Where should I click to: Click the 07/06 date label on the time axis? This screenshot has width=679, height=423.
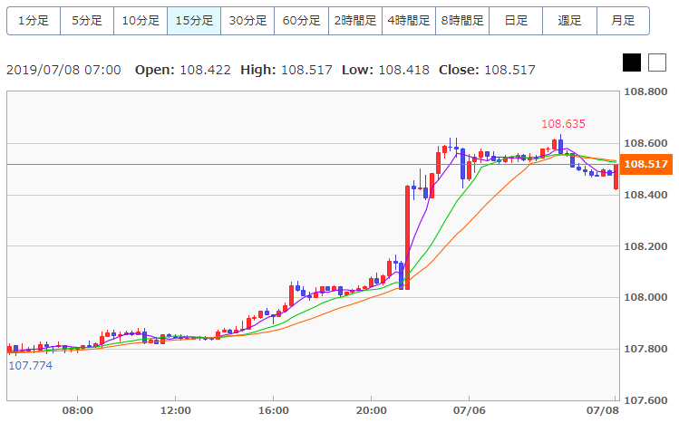(468, 410)
